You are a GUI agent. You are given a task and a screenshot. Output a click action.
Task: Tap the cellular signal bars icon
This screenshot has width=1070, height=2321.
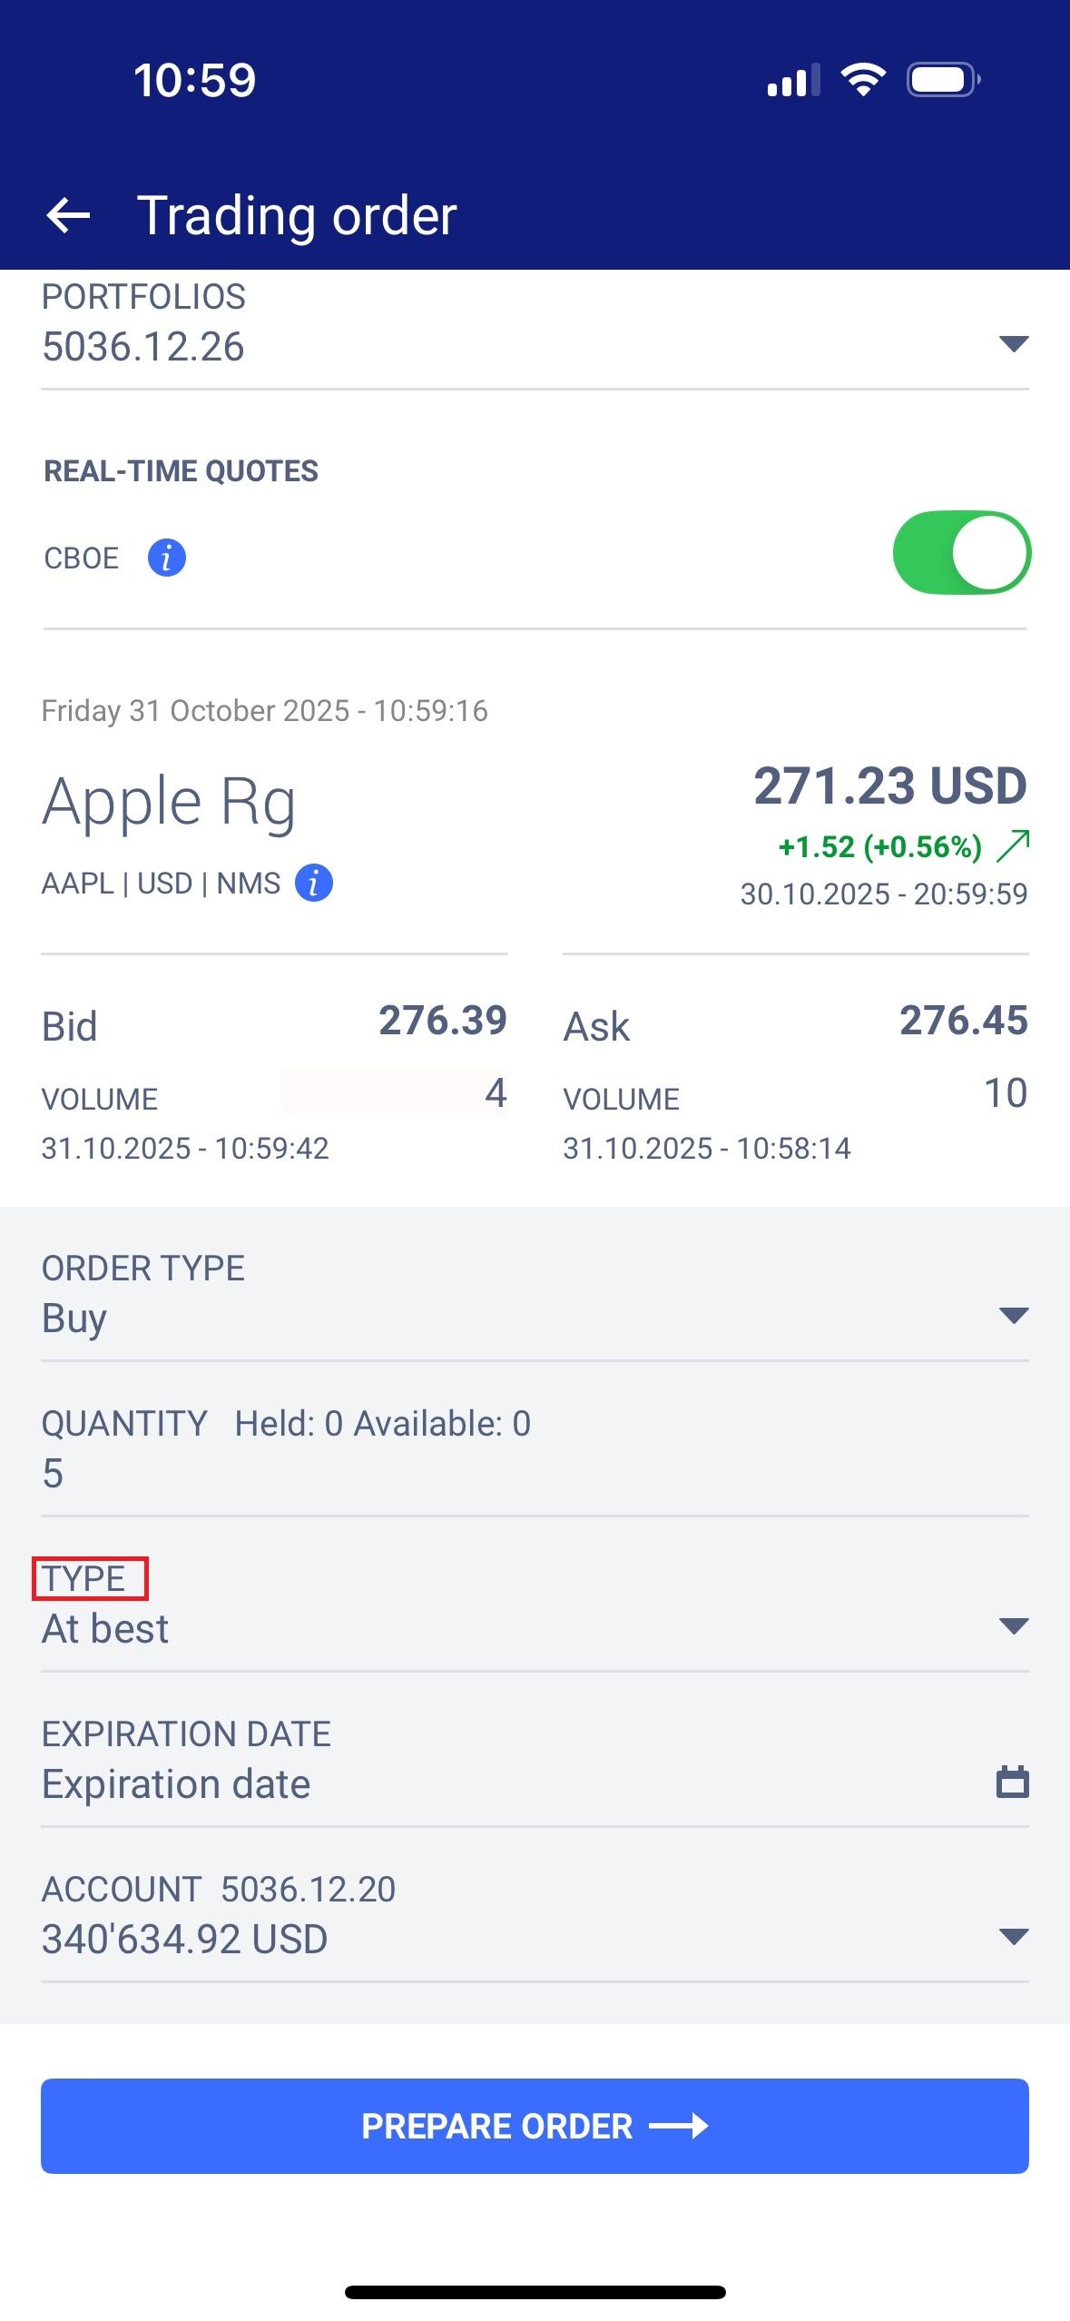tap(792, 80)
